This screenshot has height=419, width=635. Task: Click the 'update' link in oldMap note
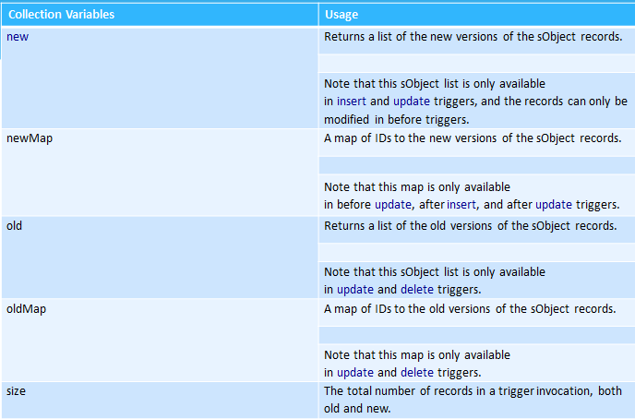[355, 373]
